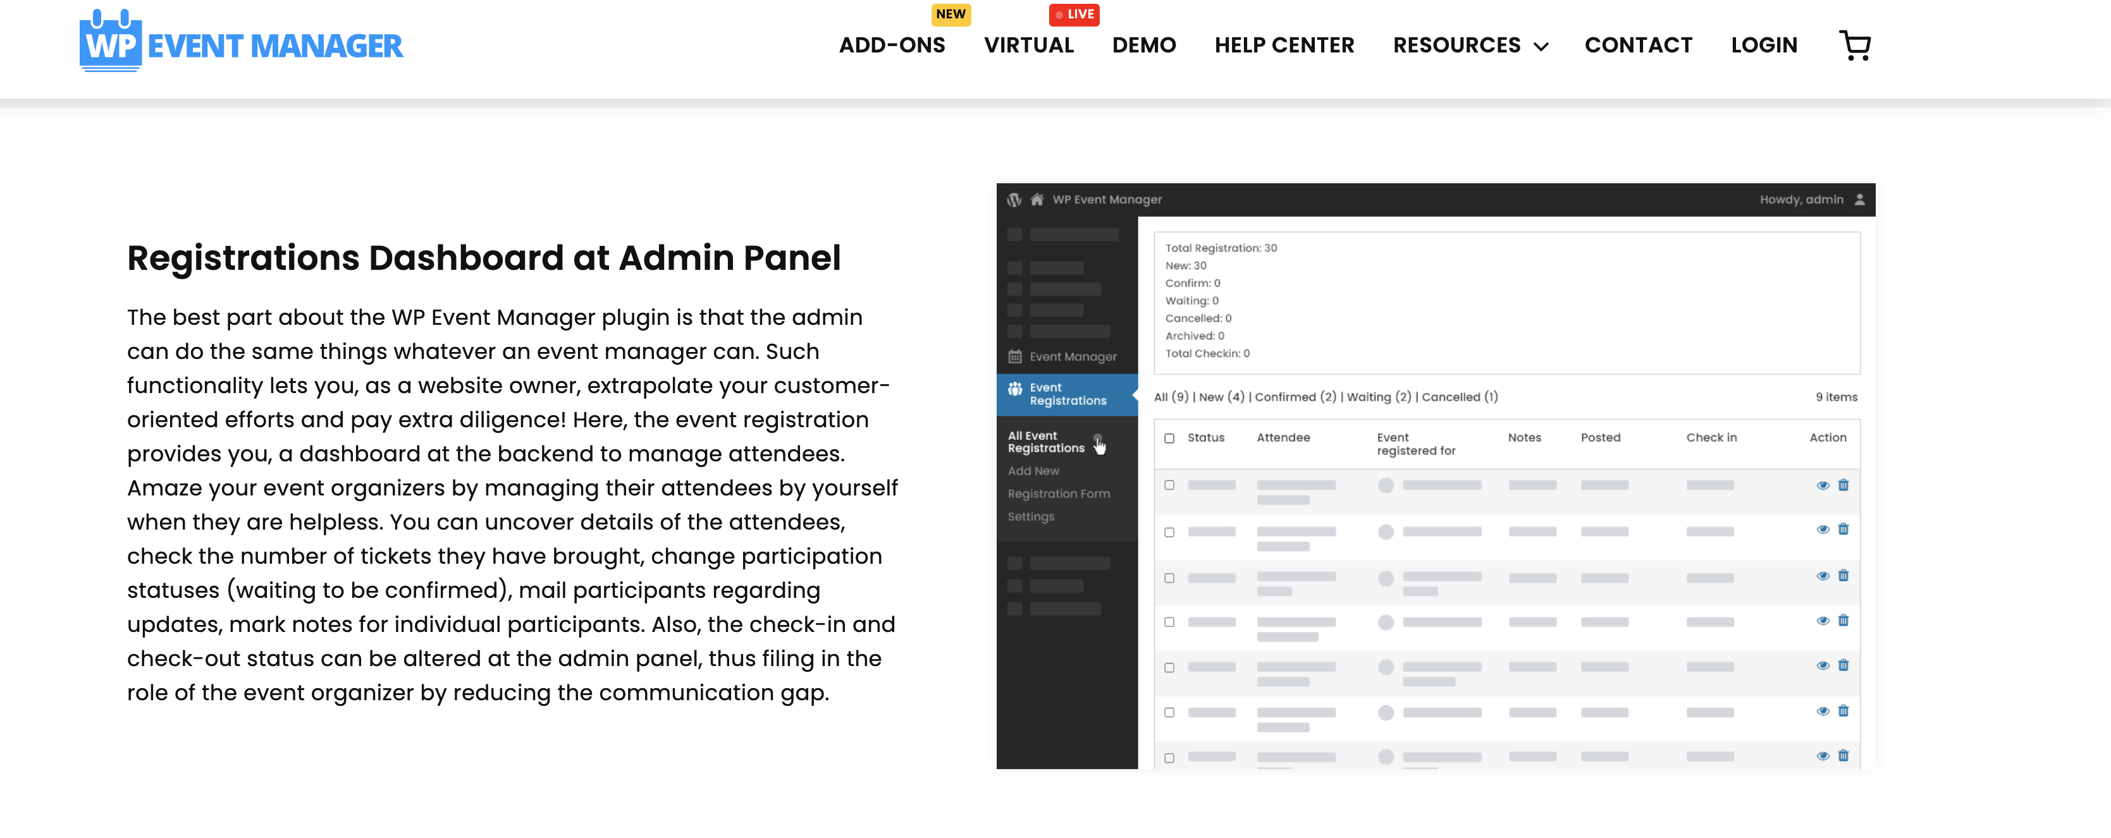Expand the Resources dropdown menu
Screen dimensions: 2111x838
pos(1456,45)
